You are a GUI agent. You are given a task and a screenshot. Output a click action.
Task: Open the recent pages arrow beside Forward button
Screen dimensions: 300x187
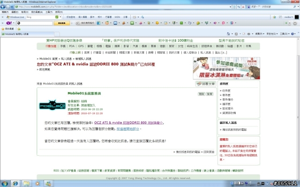tap(12, 7)
